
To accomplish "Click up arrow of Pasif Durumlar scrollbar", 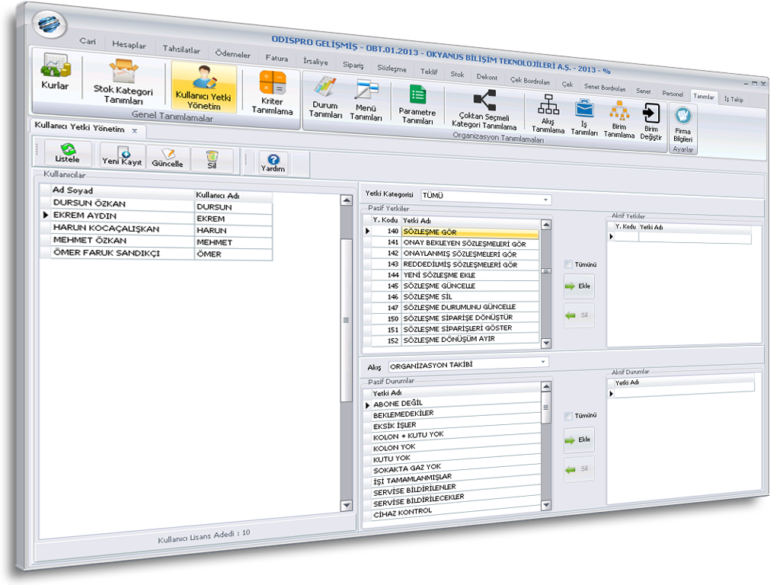I will (x=546, y=387).
